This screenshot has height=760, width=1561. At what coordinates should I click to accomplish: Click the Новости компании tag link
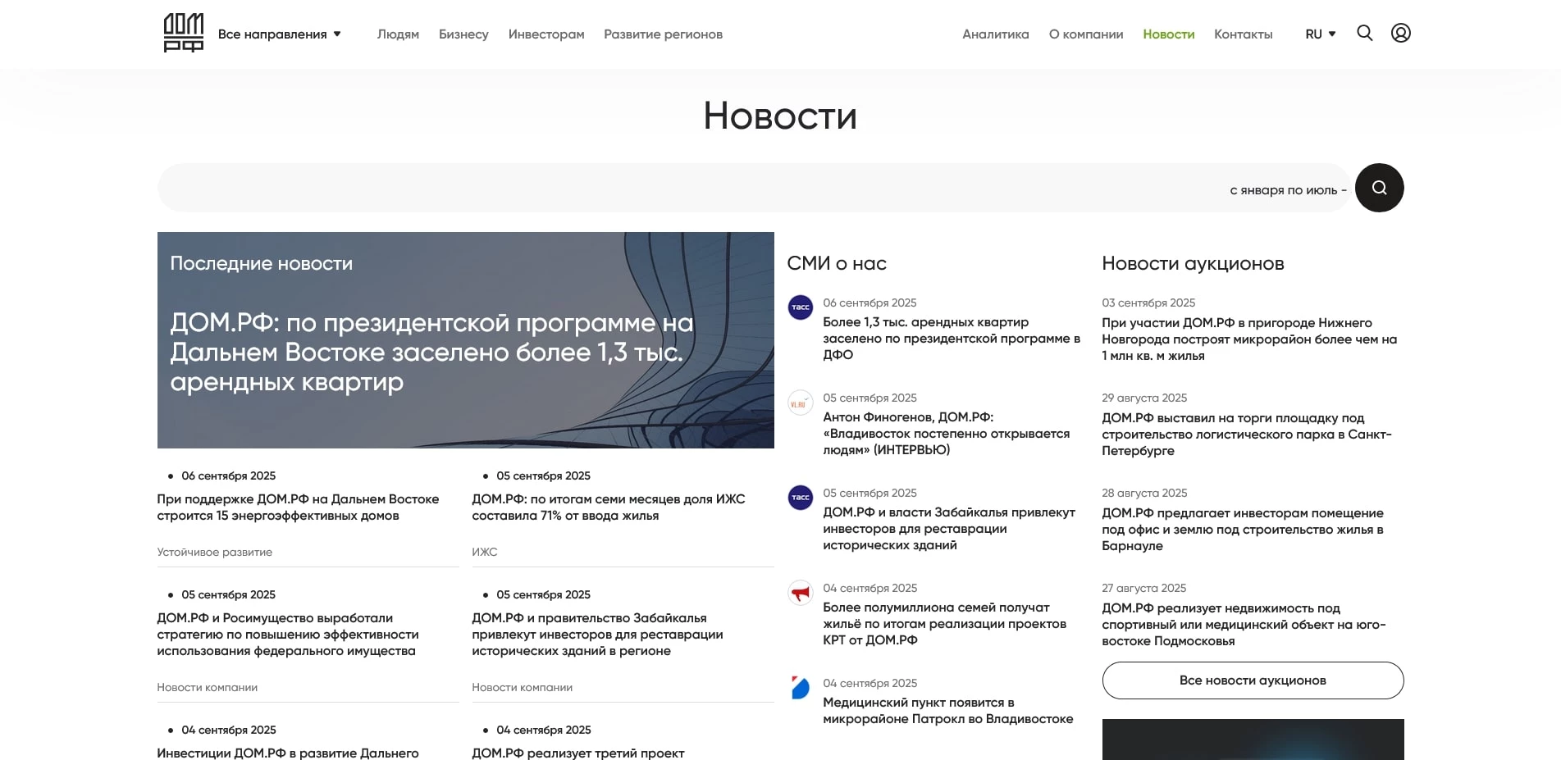click(x=208, y=687)
